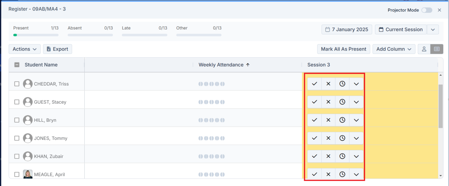Image resolution: width=449 pixels, height=186 pixels.
Task: Select all students via the header checkbox
Action: pos(17,65)
